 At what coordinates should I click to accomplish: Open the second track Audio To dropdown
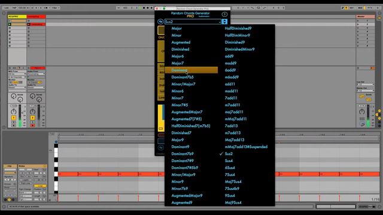pos(36,88)
